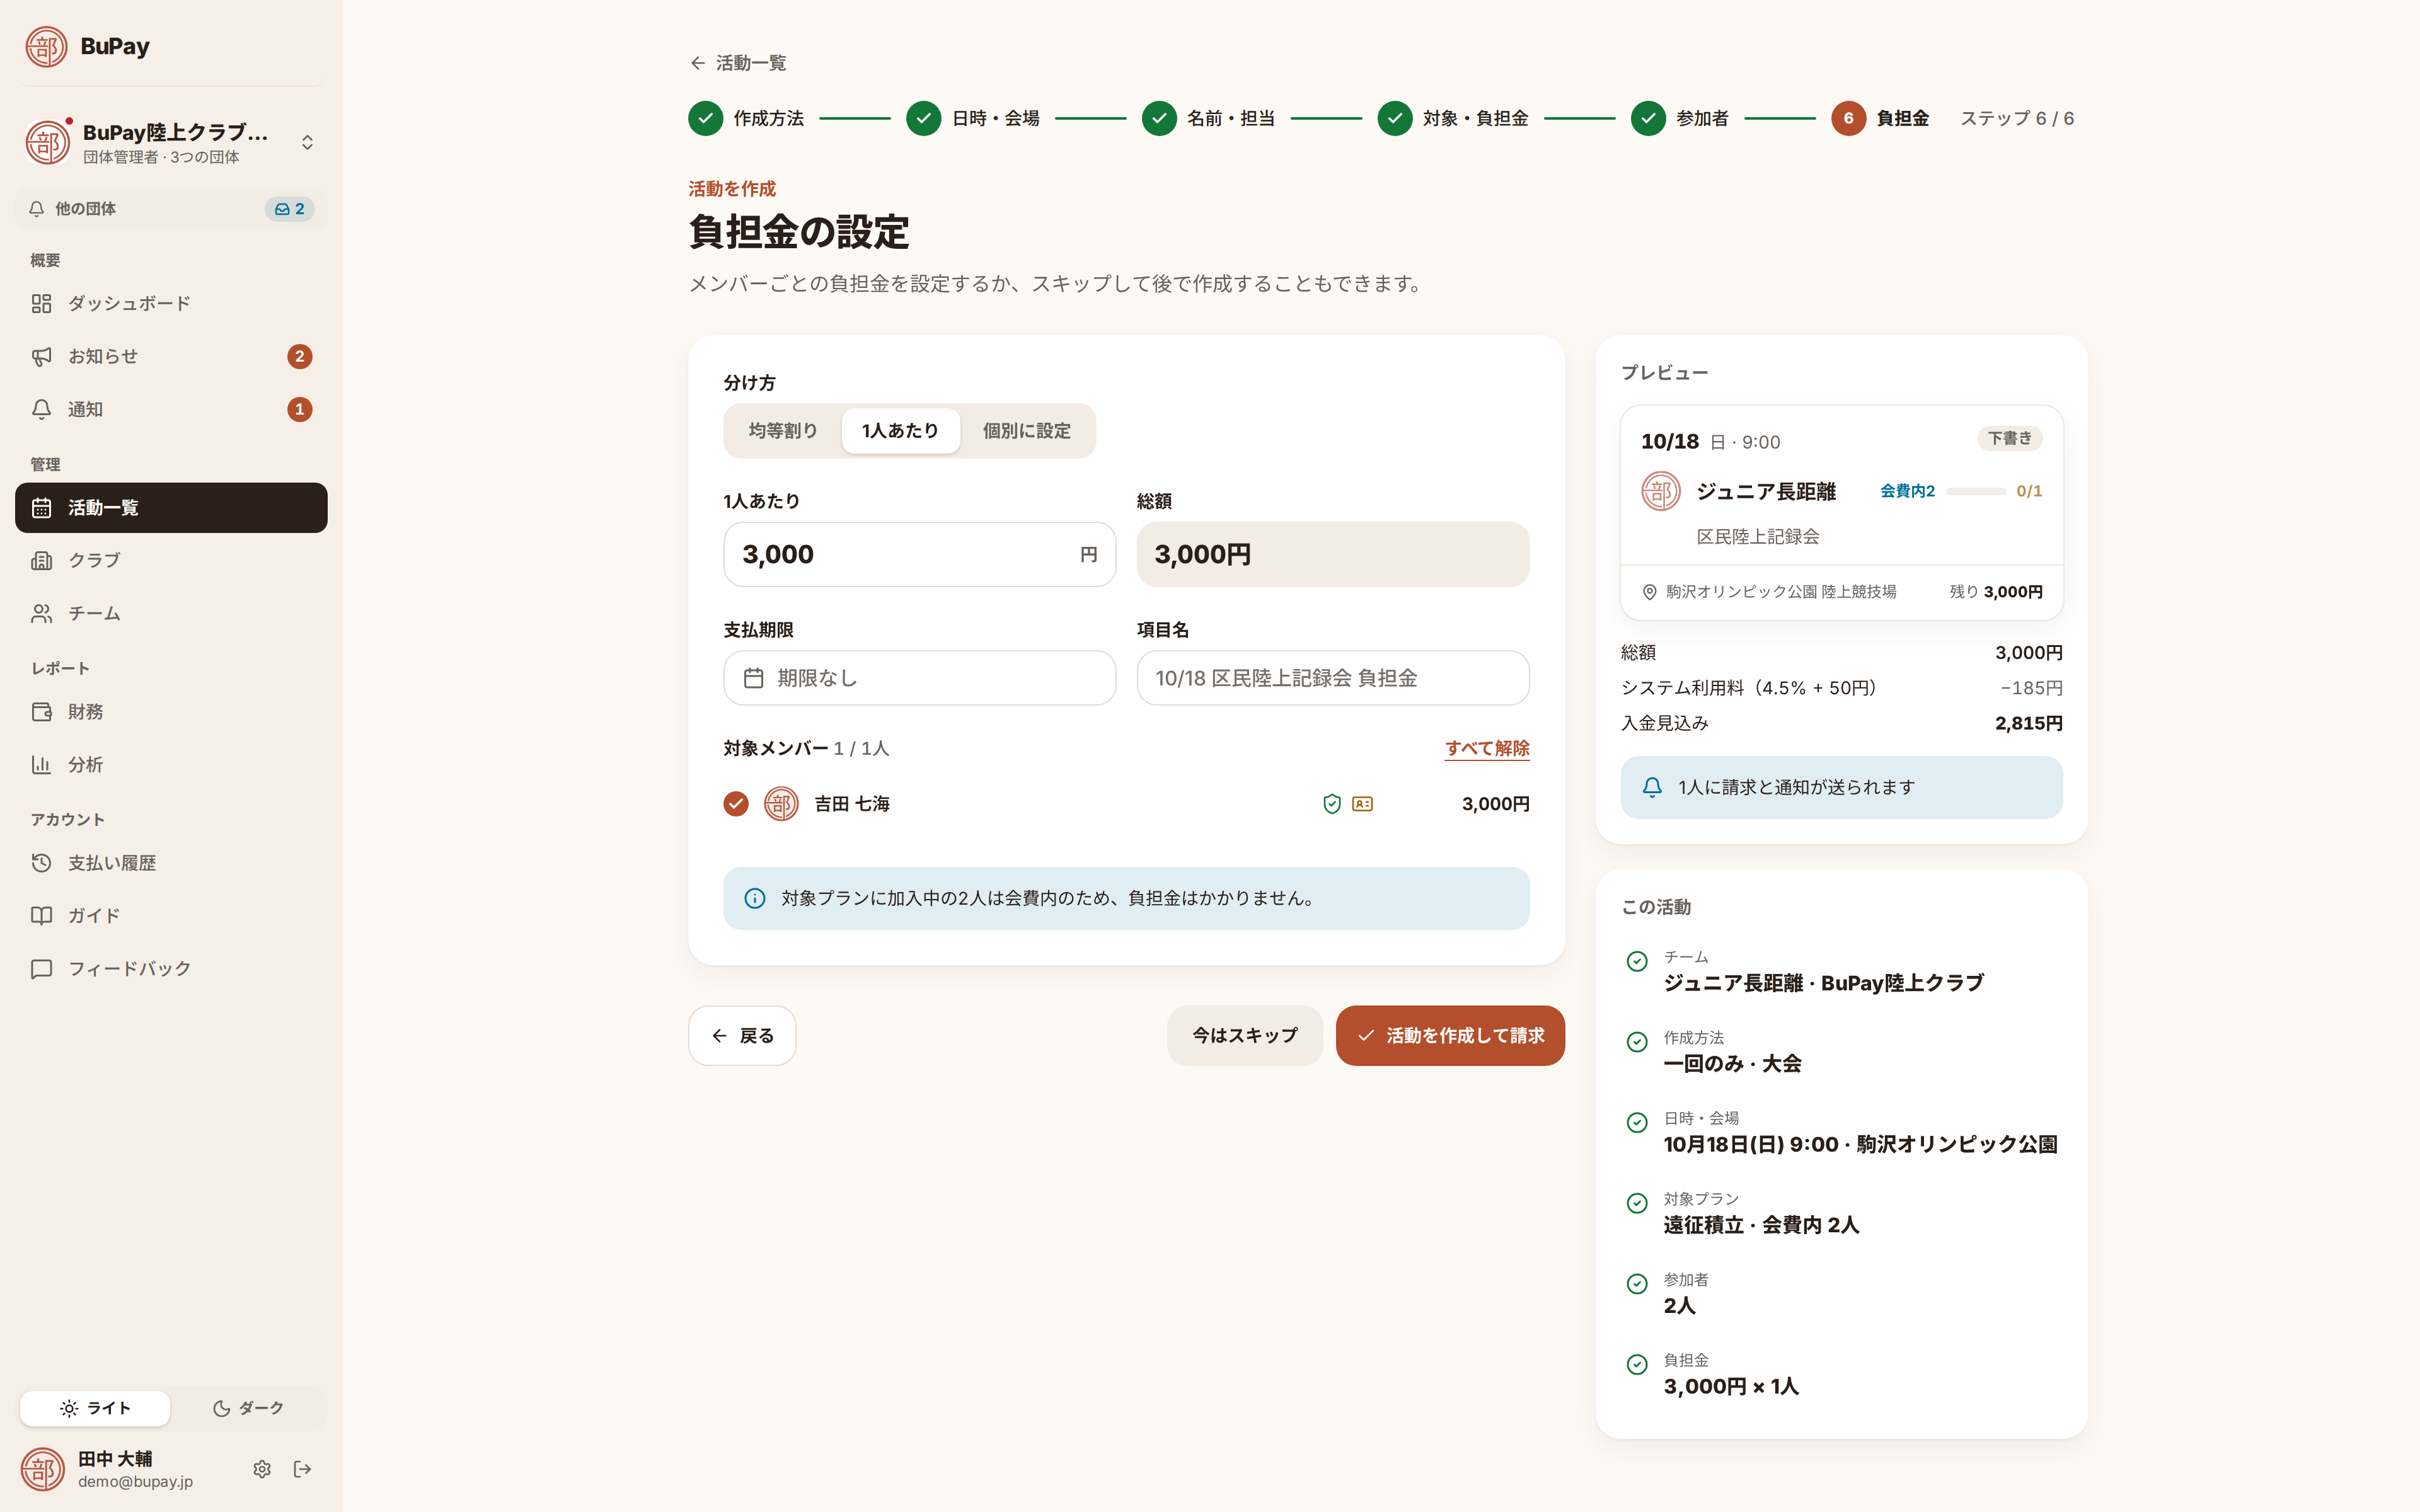Switch to ライト theme
Image resolution: width=2420 pixels, height=1512 pixels.
coord(95,1408)
